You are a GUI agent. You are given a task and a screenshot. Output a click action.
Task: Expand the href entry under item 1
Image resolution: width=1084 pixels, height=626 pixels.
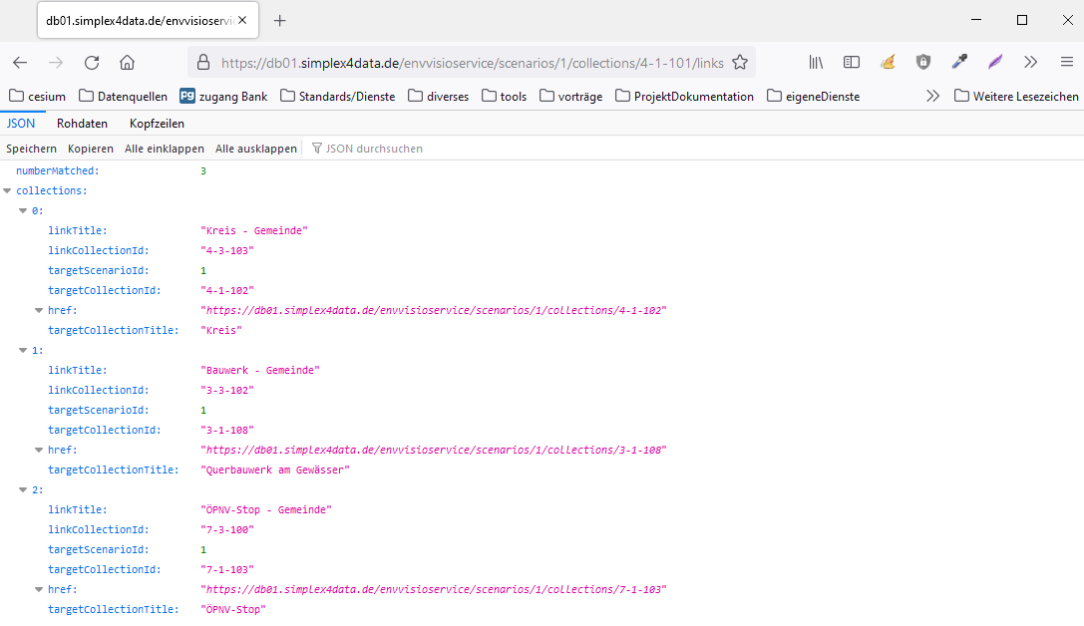coord(40,450)
